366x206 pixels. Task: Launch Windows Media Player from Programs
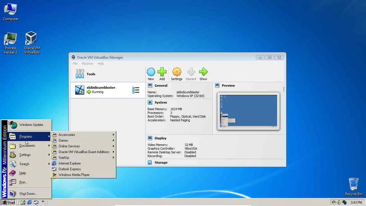pos(83,175)
